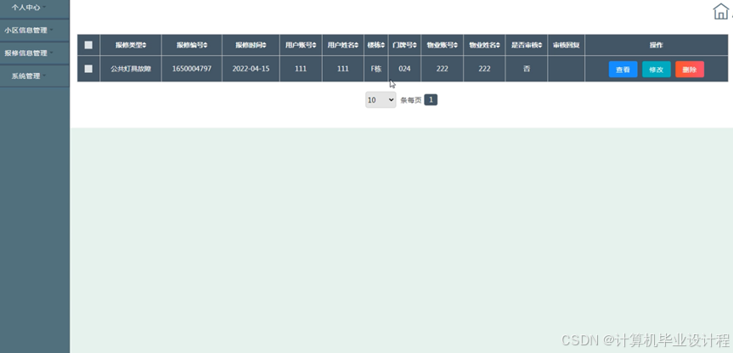The image size is (733, 353).
Task: Select the building cell F栋
Action: (376, 69)
